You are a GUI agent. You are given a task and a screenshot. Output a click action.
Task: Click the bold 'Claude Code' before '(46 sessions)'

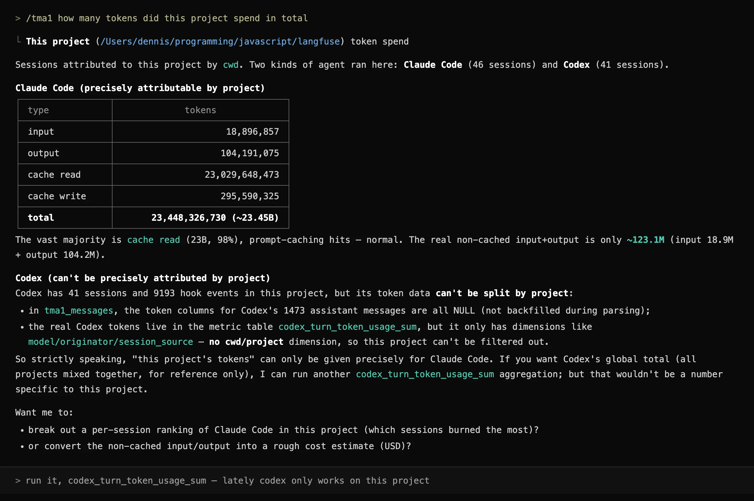(433, 65)
